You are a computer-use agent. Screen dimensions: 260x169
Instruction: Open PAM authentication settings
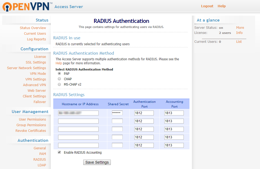tap(42, 154)
